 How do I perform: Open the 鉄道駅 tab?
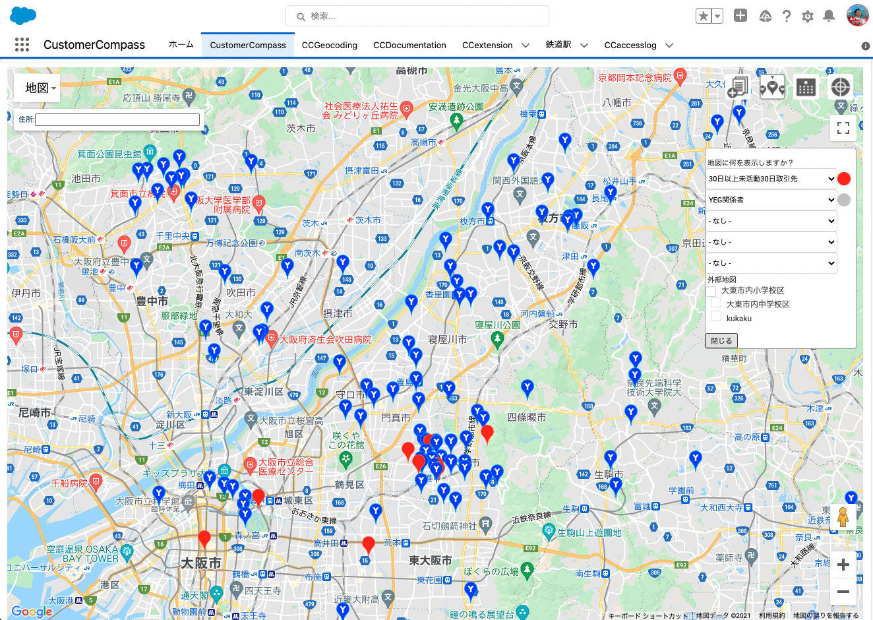[558, 45]
